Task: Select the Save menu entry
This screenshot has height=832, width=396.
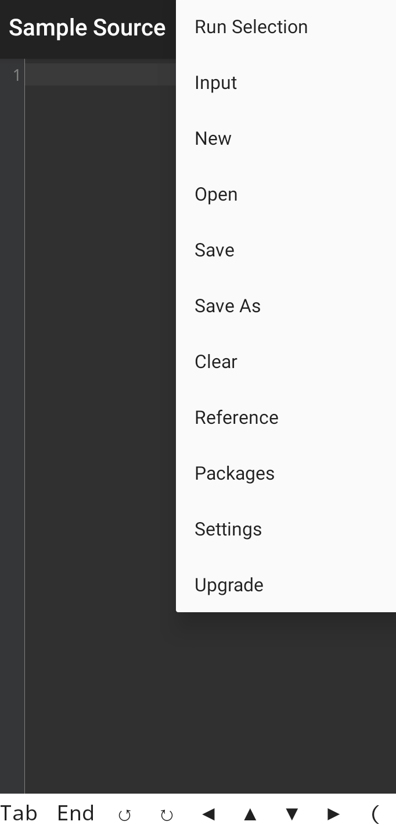Action: point(286,250)
